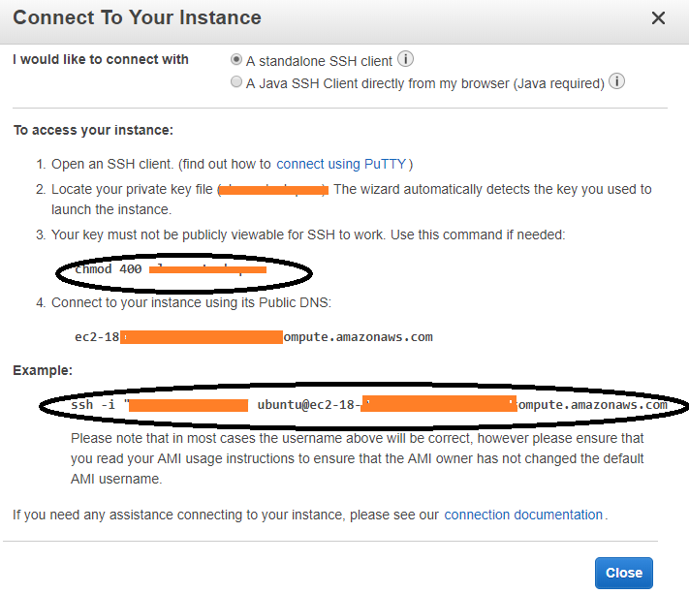Open info icon beside Java SSH Client
689x594 pixels.
point(616,81)
